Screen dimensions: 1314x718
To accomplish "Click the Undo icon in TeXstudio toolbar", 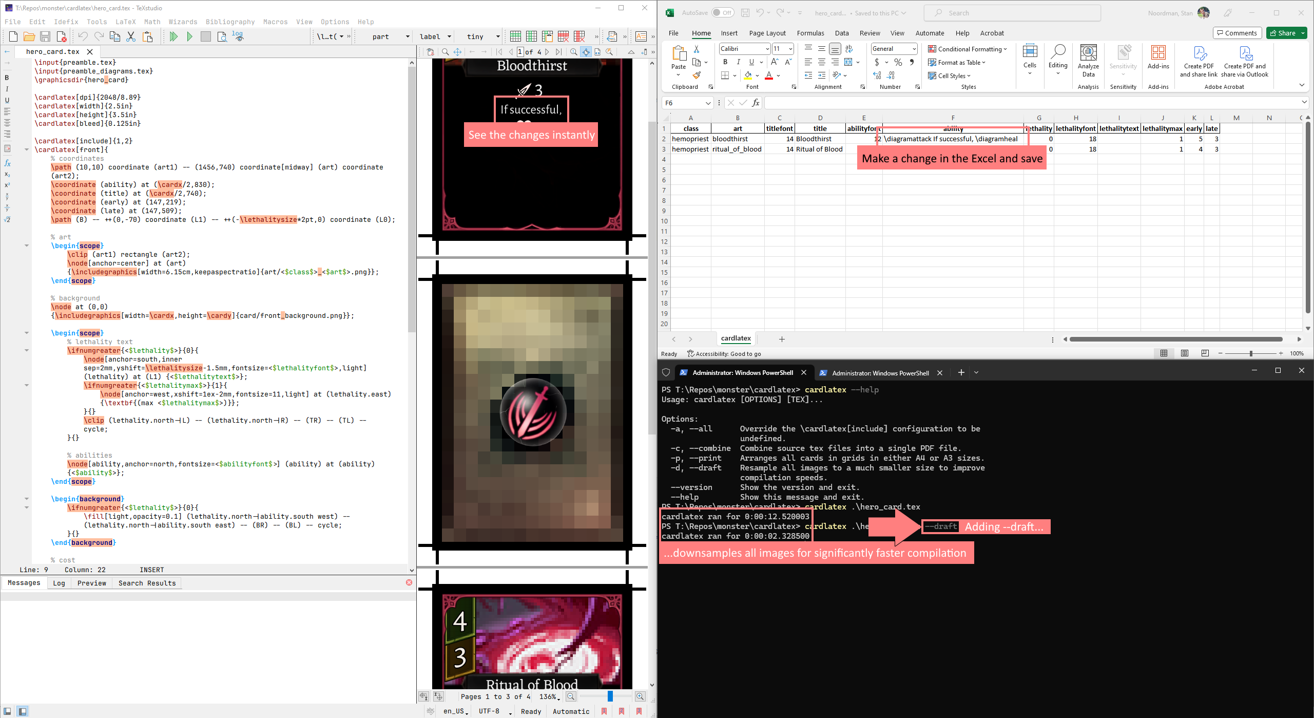I will pyautogui.click(x=82, y=36).
